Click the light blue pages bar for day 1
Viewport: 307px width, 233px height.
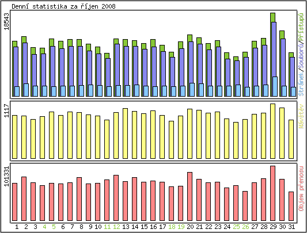[x=17, y=91]
